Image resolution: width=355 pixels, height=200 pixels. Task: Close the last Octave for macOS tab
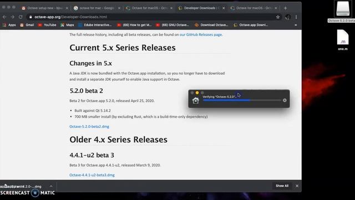tap(276, 8)
